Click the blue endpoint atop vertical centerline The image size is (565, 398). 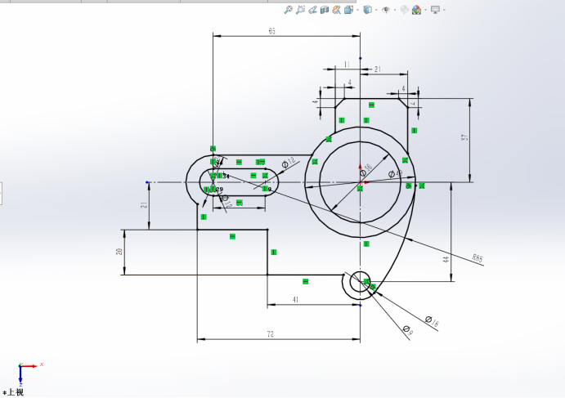coord(360,58)
